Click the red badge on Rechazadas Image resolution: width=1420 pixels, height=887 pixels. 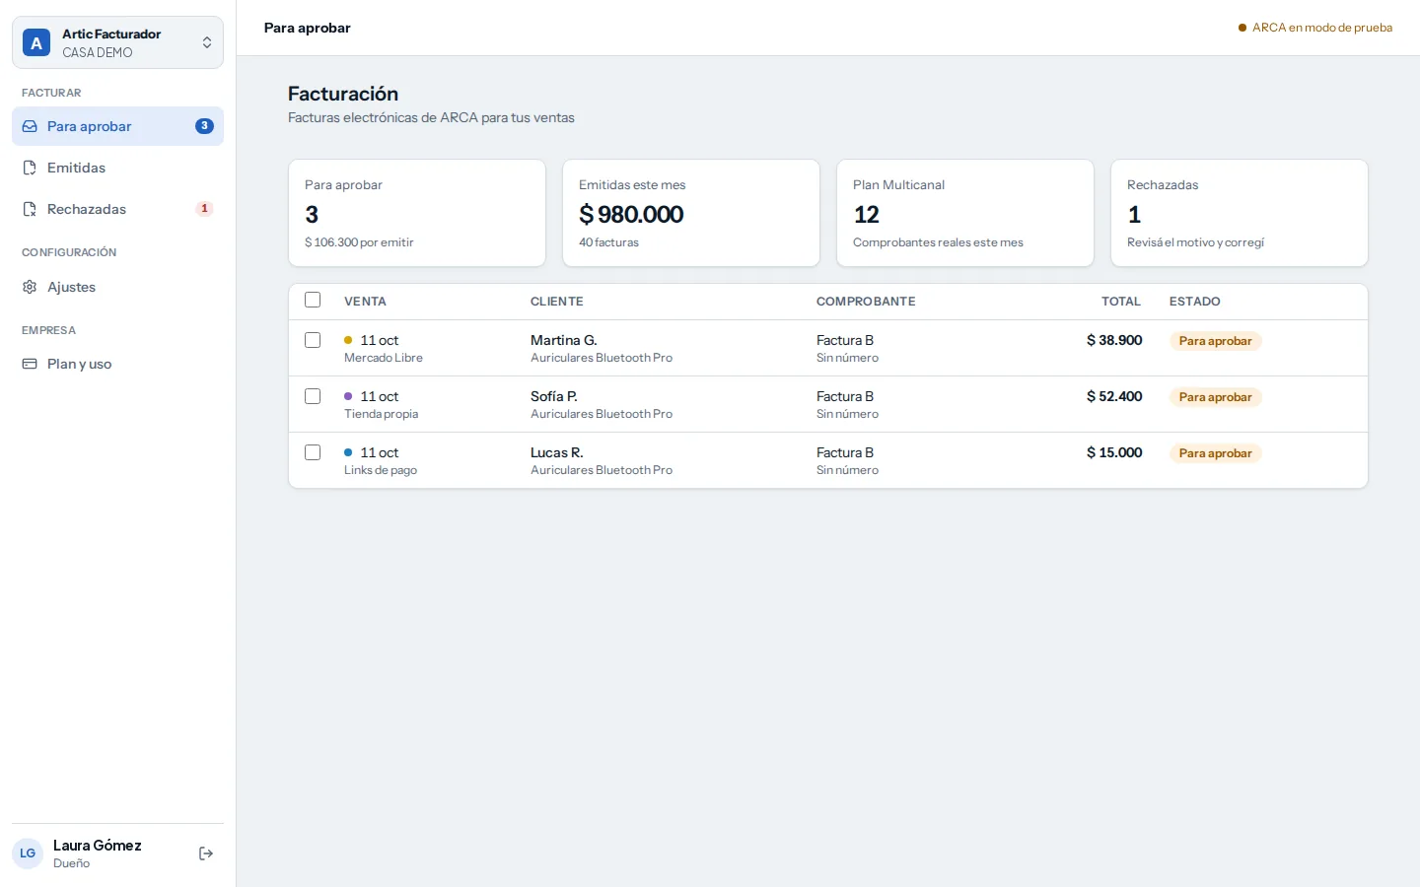click(x=204, y=209)
